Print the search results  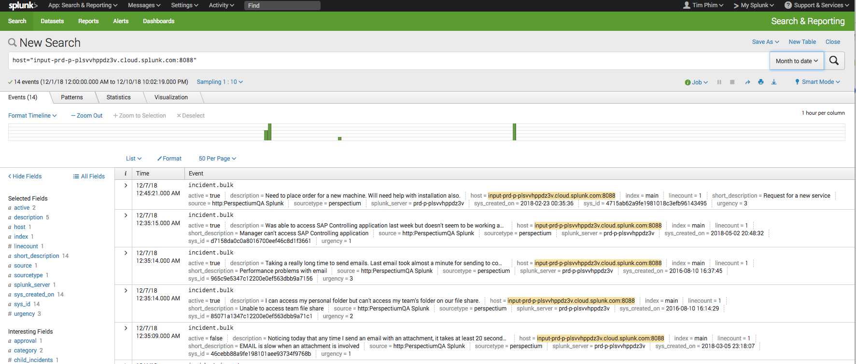point(761,82)
